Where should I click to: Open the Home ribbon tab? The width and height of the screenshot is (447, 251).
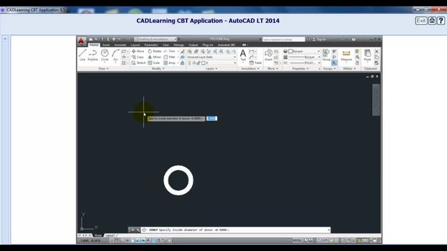(94, 45)
